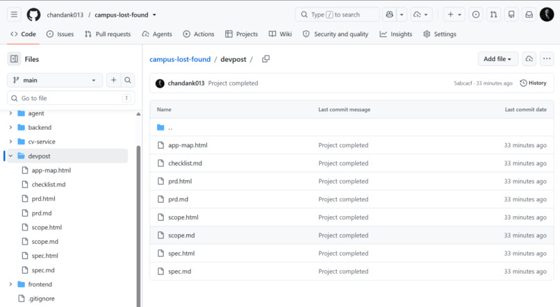The height and width of the screenshot is (307, 560).
Task: Expand the backend folder in tree
Action: click(10, 127)
